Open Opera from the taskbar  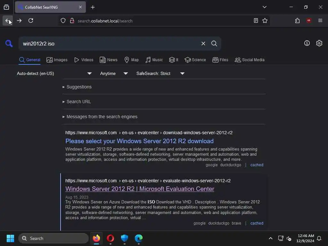(x=111, y=238)
